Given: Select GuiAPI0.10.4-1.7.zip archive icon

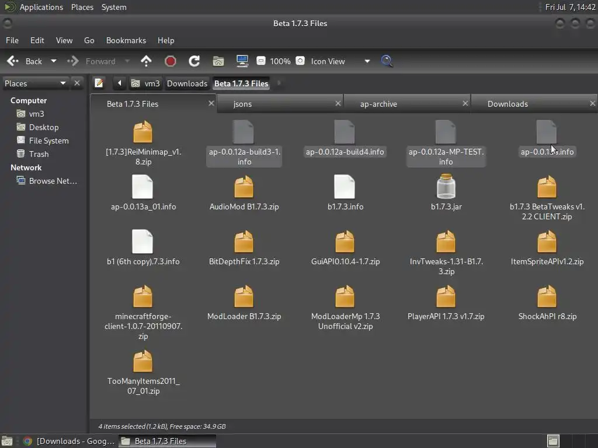Looking at the screenshot, I should pyautogui.click(x=345, y=242).
